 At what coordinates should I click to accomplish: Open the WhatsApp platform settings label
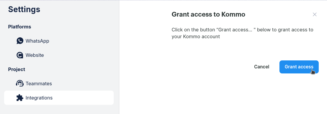(37, 41)
